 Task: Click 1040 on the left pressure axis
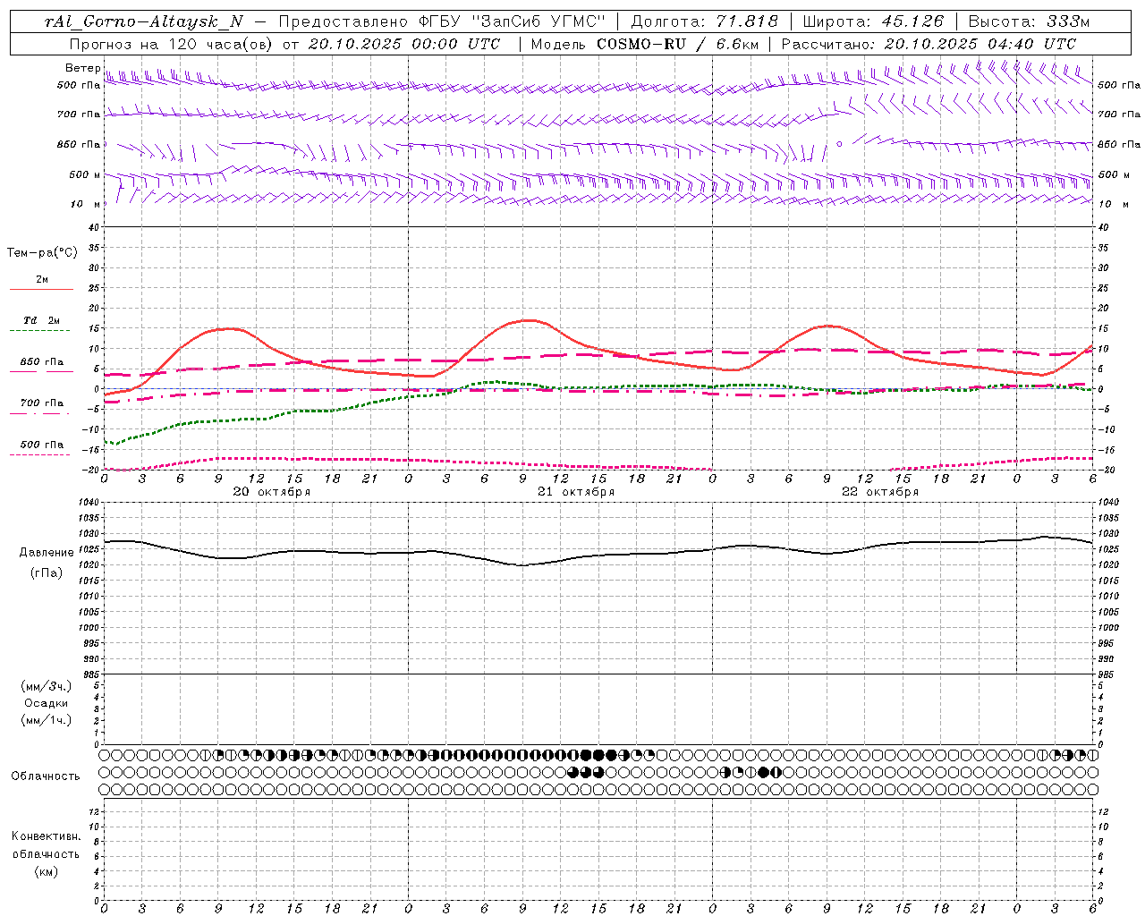pyautogui.click(x=89, y=504)
